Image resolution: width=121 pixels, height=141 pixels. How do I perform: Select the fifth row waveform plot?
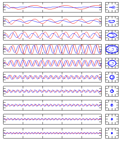52,63
